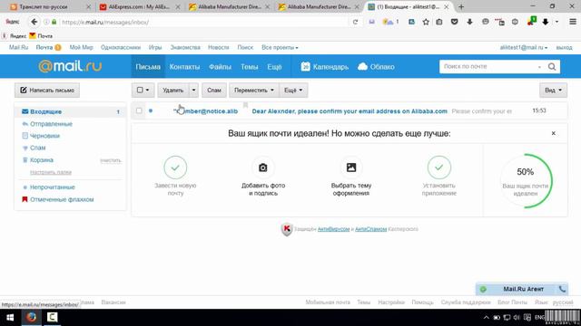581x326 pixels.
Task: Switch to Firefox in the taskbar
Action: point(31,318)
